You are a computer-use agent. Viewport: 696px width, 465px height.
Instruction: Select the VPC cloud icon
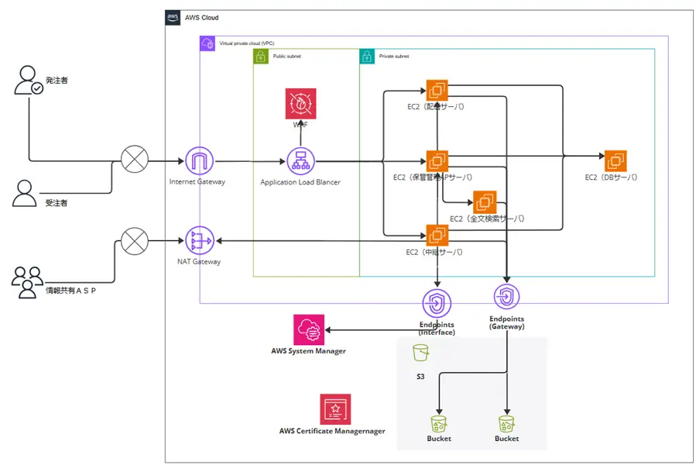pyautogui.click(x=207, y=43)
